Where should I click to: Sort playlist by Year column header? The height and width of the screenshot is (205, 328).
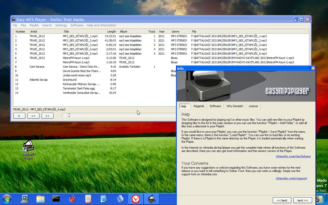coord(163,32)
